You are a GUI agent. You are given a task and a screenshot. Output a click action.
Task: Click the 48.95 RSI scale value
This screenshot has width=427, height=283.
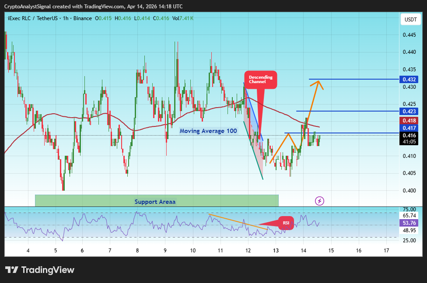(409, 231)
